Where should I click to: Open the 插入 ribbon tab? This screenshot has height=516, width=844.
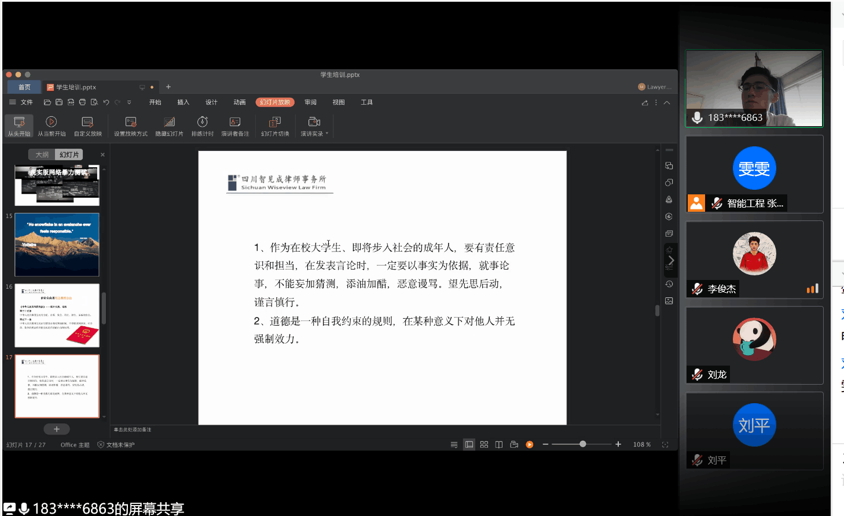pyautogui.click(x=183, y=102)
